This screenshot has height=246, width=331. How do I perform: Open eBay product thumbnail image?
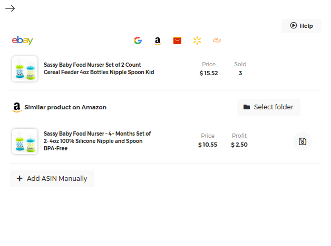25,69
